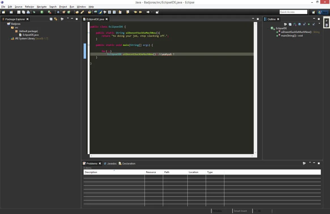Toggle Hide Fields in Outline

(299, 24)
